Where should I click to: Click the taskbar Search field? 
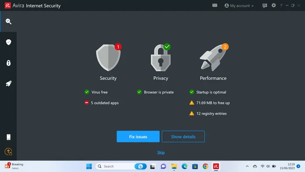pos(121,166)
